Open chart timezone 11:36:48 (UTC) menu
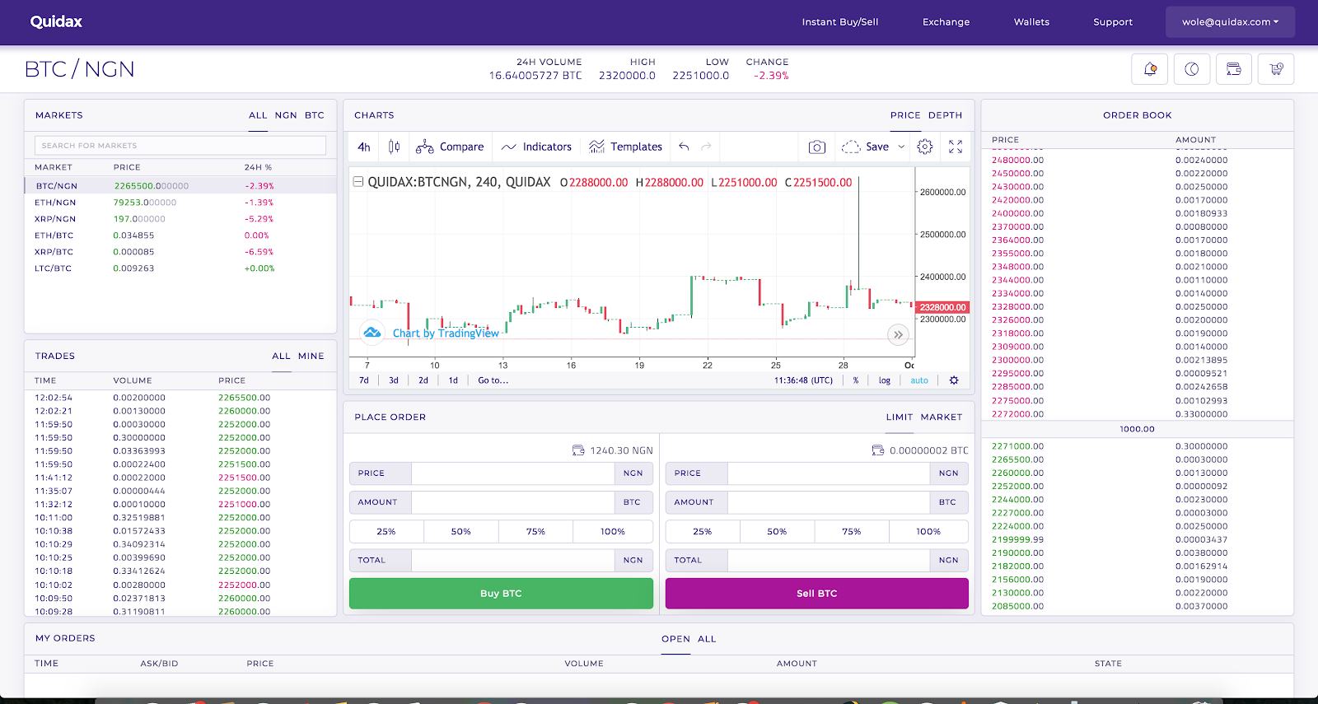Image resolution: width=1318 pixels, height=704 pixels. [x=803, y=380]
